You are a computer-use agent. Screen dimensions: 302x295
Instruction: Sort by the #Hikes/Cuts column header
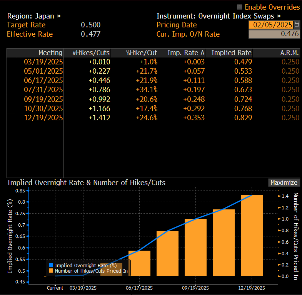(87, 53)
